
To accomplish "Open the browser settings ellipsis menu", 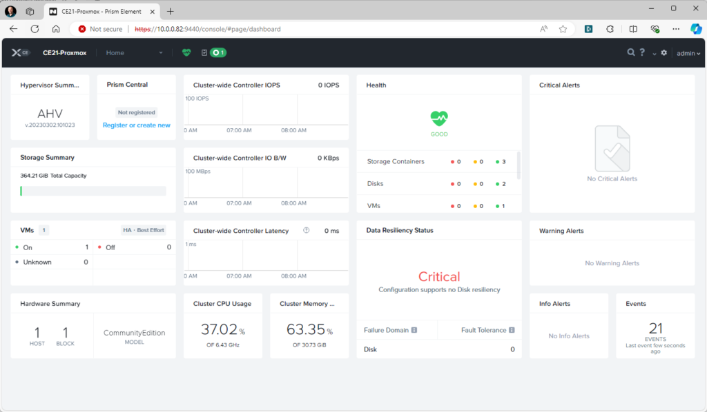I will pos(676,29).
